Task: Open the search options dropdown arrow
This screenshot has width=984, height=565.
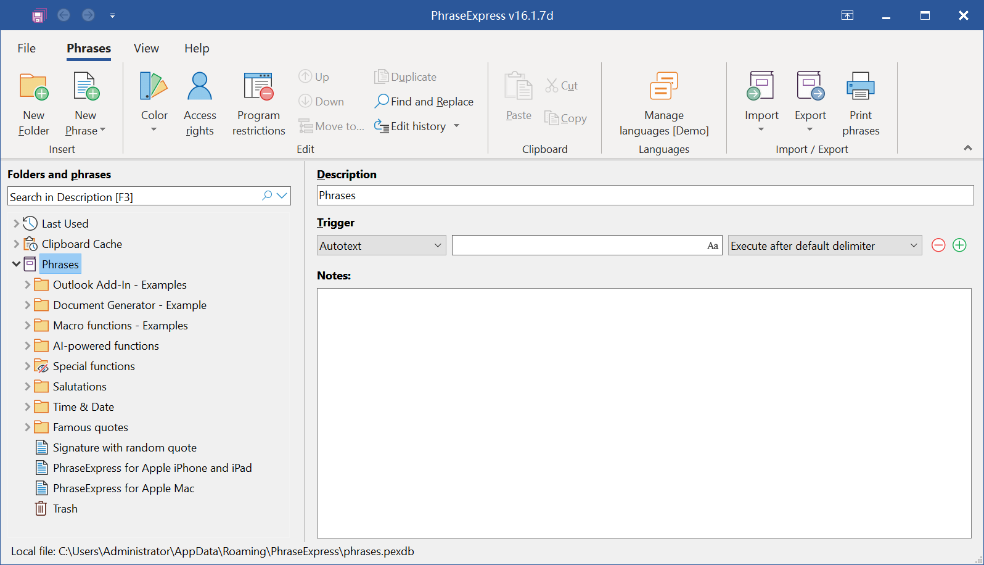Action: coord(282,196)
